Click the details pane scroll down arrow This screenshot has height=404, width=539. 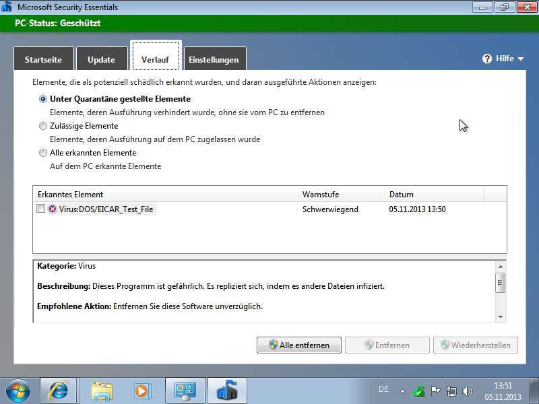501,316
